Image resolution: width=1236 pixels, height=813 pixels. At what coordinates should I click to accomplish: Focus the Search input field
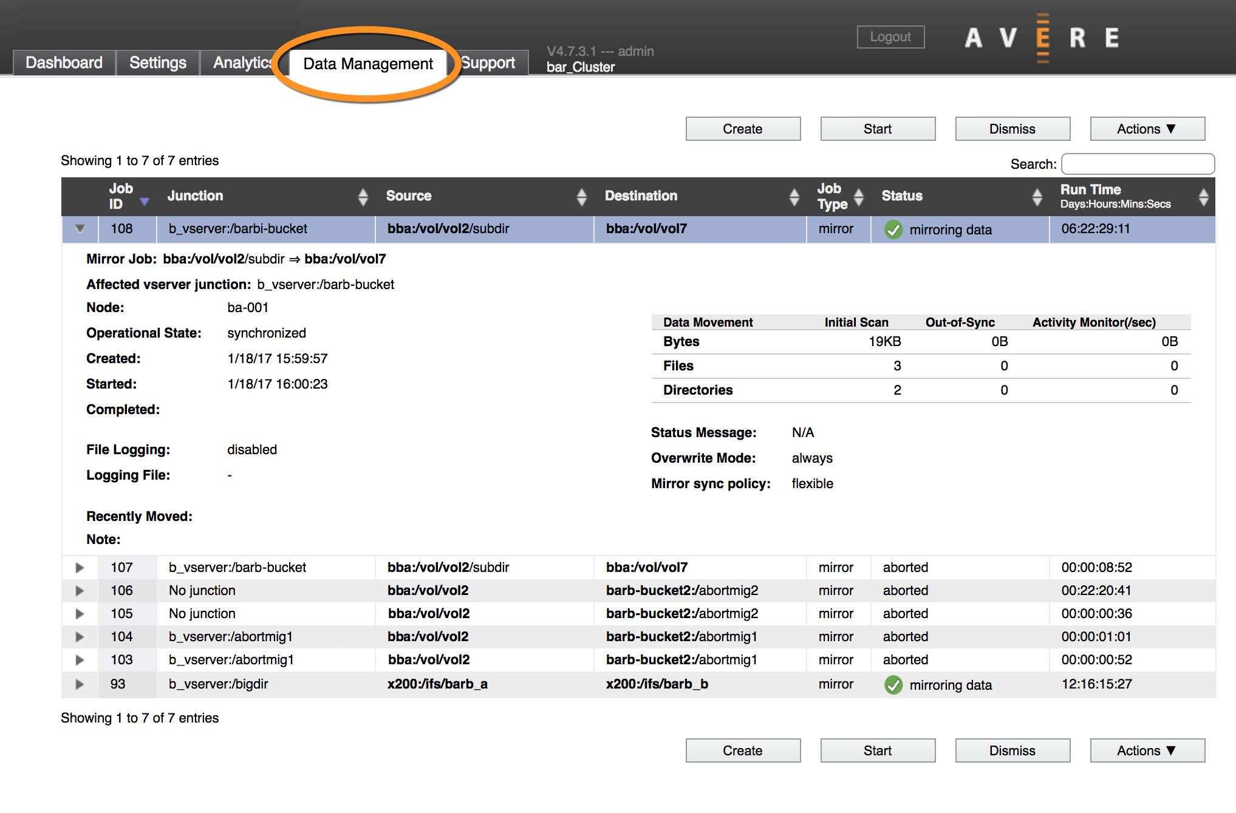(x=1138, y=164)
